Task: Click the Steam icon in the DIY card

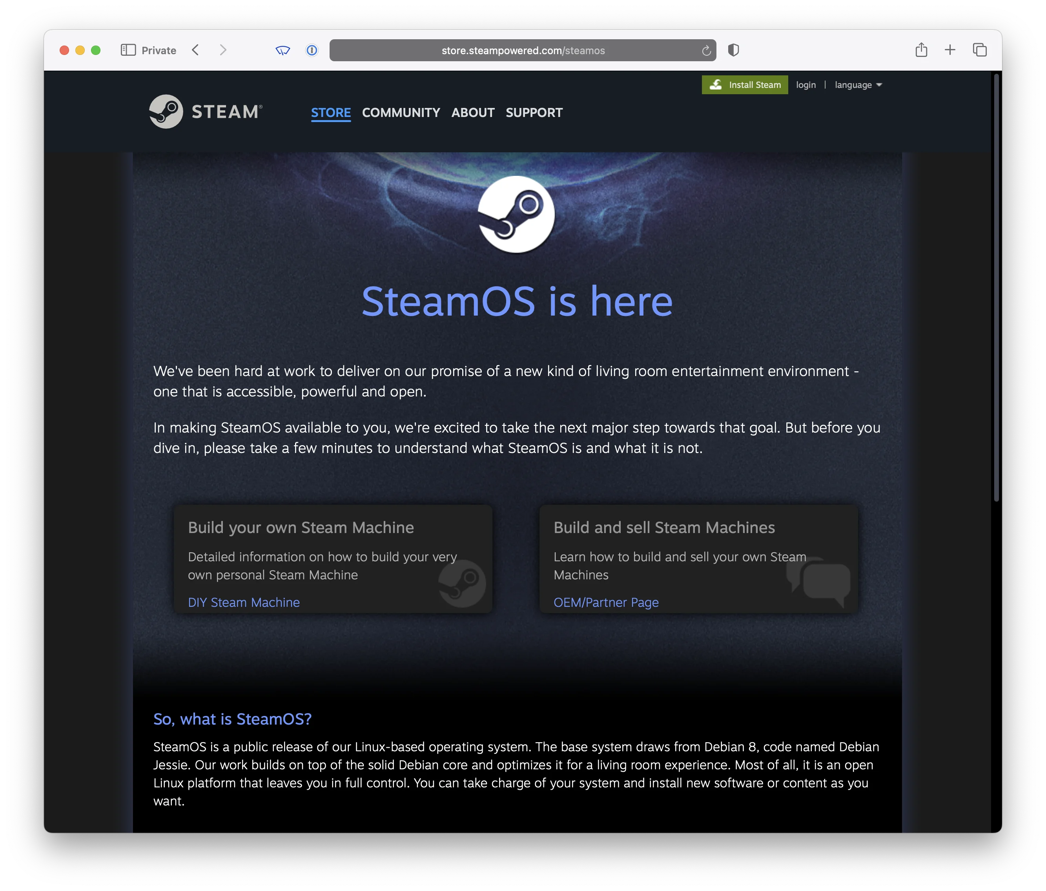Action: tap(463, 583)
